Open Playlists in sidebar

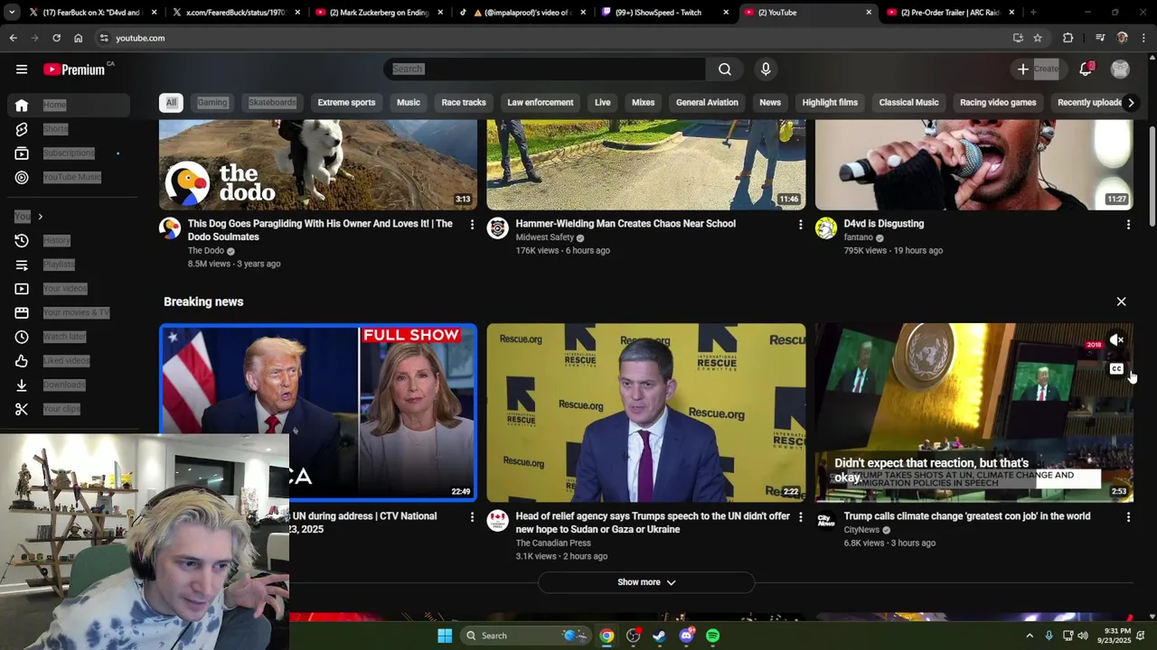(x=71, y=265)
